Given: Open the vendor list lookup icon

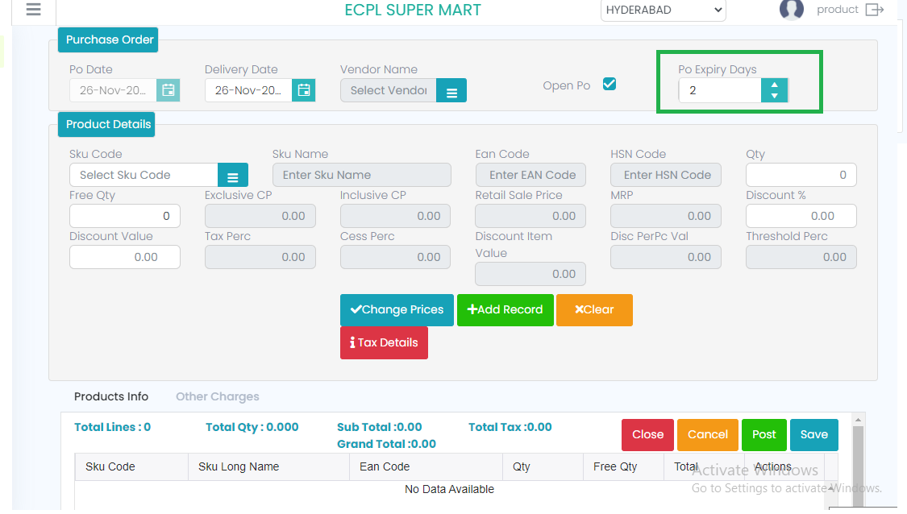Looking at the screenshot, I should point(451,91).
